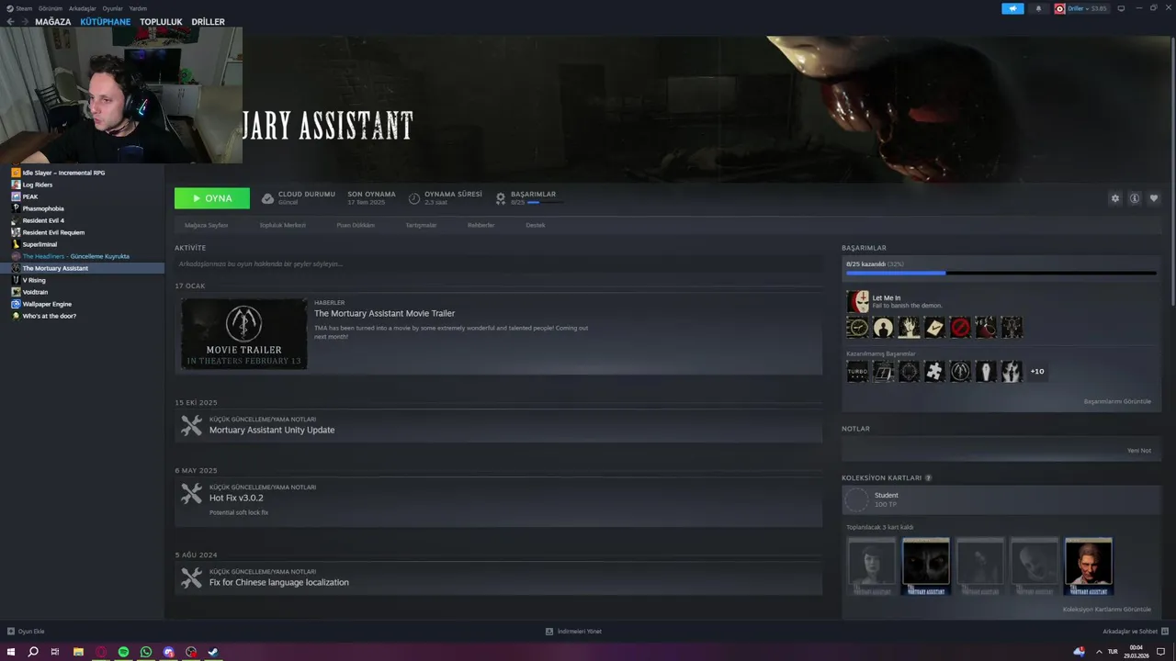Open the Destek link
Screen dimensions: 1176x661
coord(535,225)
